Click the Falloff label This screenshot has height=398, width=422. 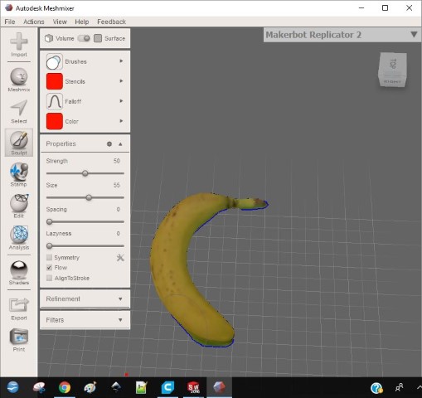coord(73,101)
